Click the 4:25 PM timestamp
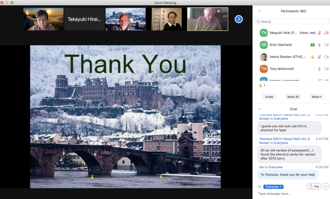Screen dimensions: 330x199 (322, 139)
